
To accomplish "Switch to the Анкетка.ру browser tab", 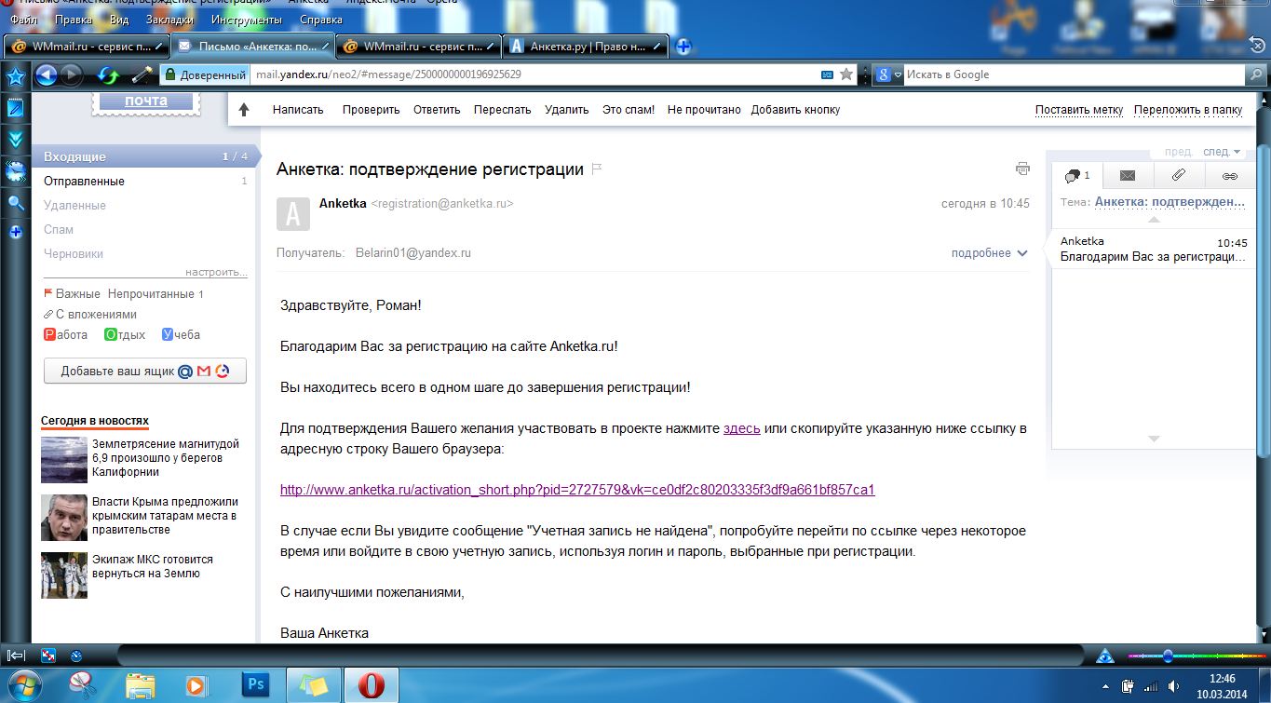I will [x=587, y=46].
